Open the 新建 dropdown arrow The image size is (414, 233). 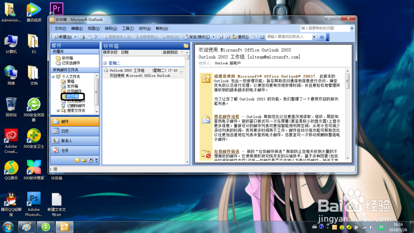[x=75, y=37]
